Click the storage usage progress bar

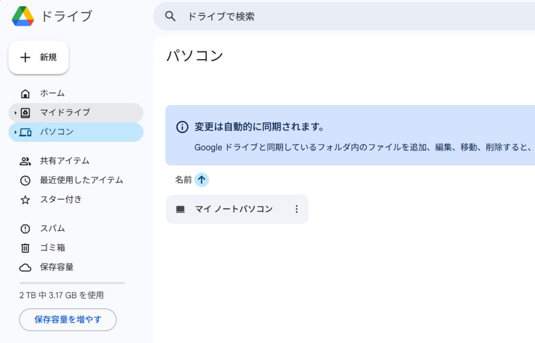coord(72,283)
